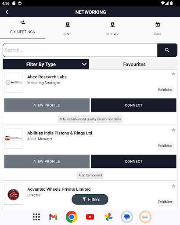Open Advantec Wheels logo thumbnail

pyautogui.click(x=14, y=195)
